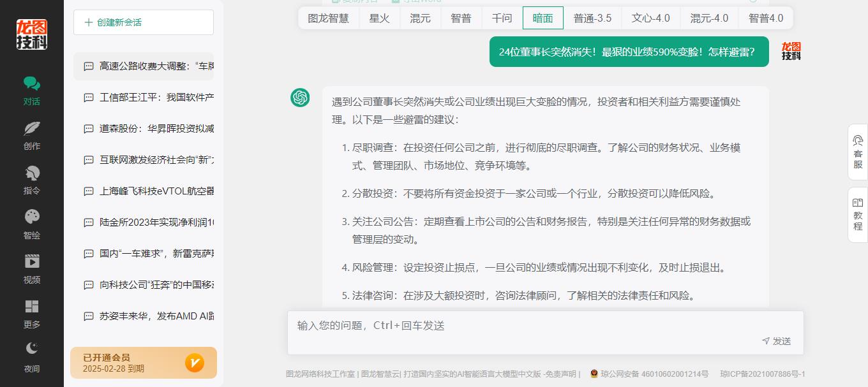Screen dimensions: 868x387
Task: Click the chat icon beside 工信部王江平
Action: 89,98
